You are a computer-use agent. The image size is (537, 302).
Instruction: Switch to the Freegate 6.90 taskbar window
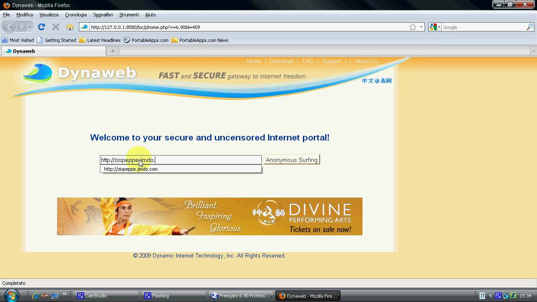[x=241, y=296]
